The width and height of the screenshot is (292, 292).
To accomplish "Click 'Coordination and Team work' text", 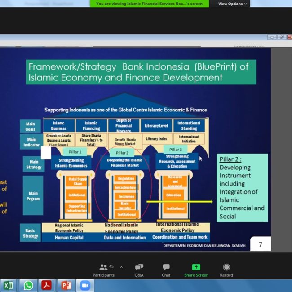I will (x=180, y=237).
